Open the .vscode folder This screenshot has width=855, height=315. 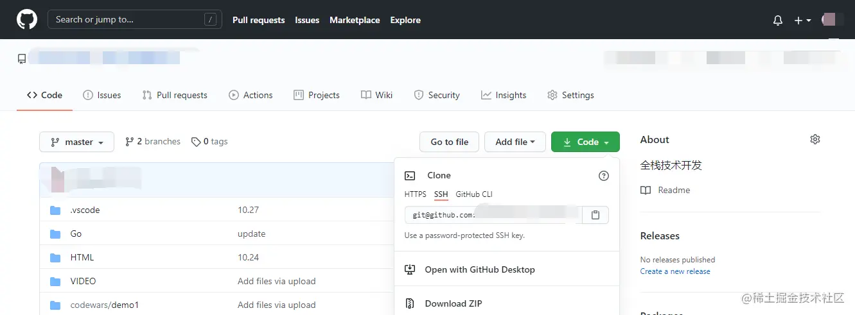click(x=85, y=210)
